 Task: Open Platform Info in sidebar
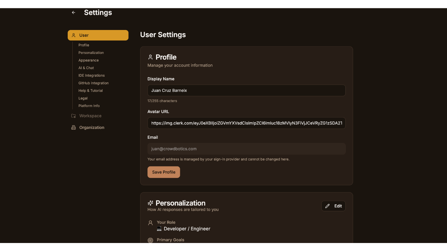(x=89, y=106)
